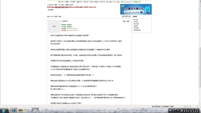Click the vertical scrollbar thumb
Viewport: 201px width, 113px height.
pos(200,67)
